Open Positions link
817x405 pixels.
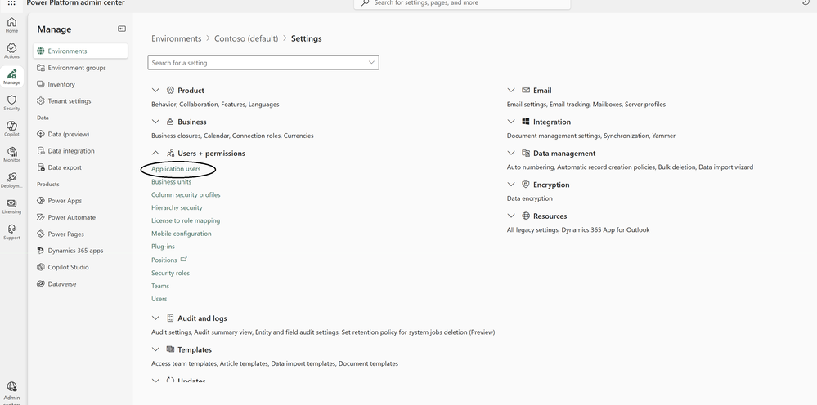pos(164,260)
